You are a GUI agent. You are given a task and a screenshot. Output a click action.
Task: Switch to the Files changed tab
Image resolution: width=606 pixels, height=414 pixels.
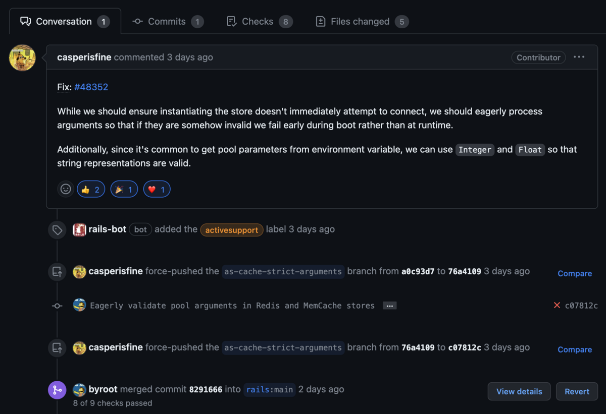click(x=361, y=21)
